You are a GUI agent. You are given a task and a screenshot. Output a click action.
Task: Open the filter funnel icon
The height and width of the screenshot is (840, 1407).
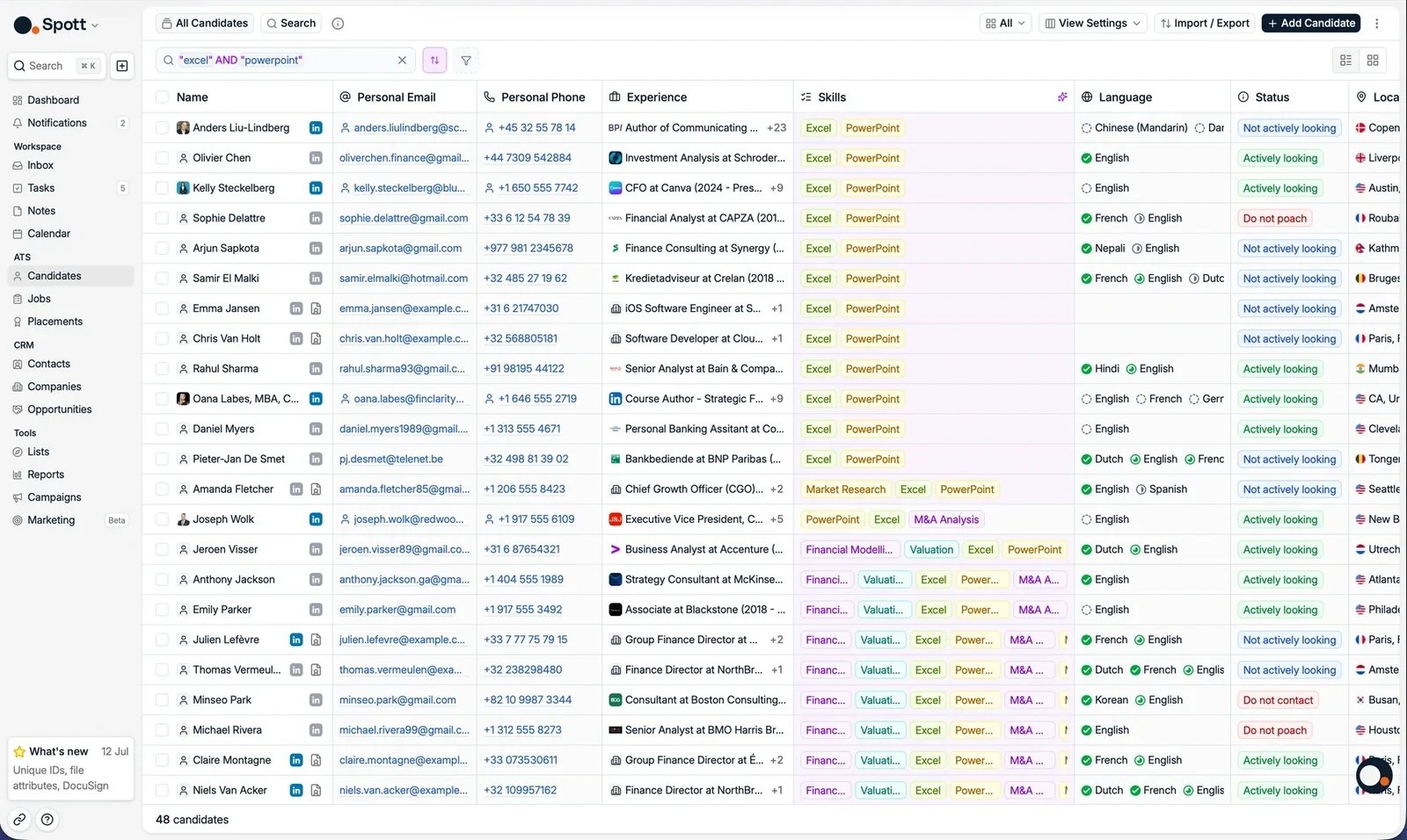(466, 61)
